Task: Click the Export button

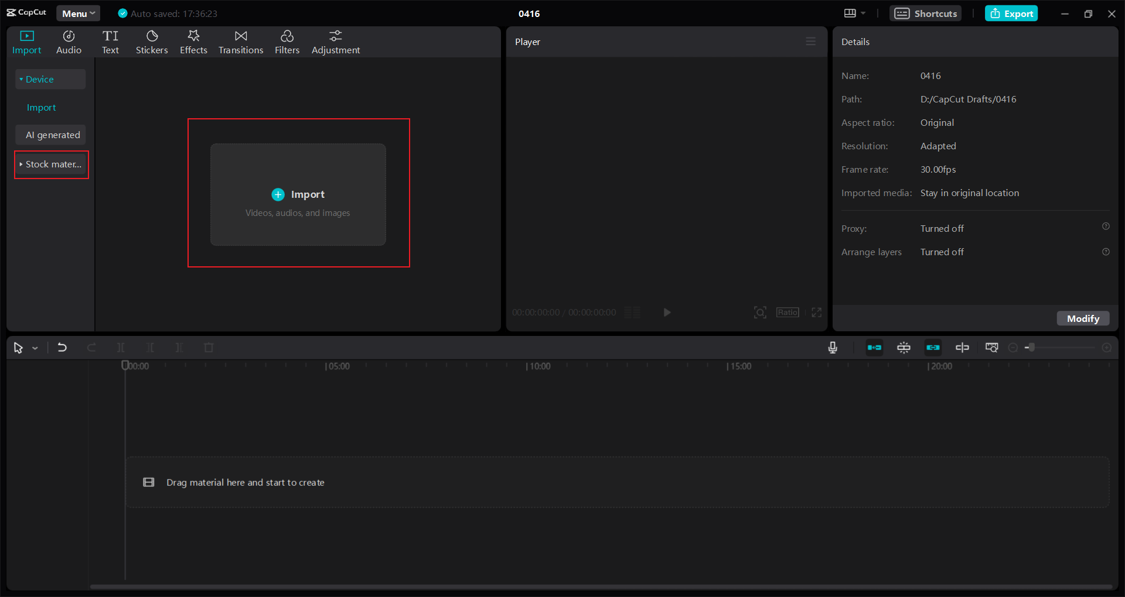Action: (x=1011, y=13)
